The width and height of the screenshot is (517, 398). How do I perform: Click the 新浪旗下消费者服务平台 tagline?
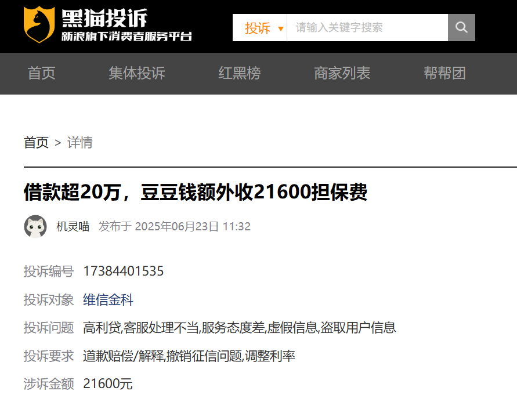click(x=126, y=37)
